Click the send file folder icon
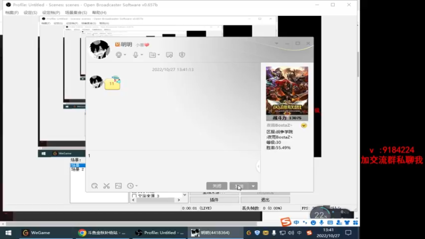425x239 pixels. (152, 55)
